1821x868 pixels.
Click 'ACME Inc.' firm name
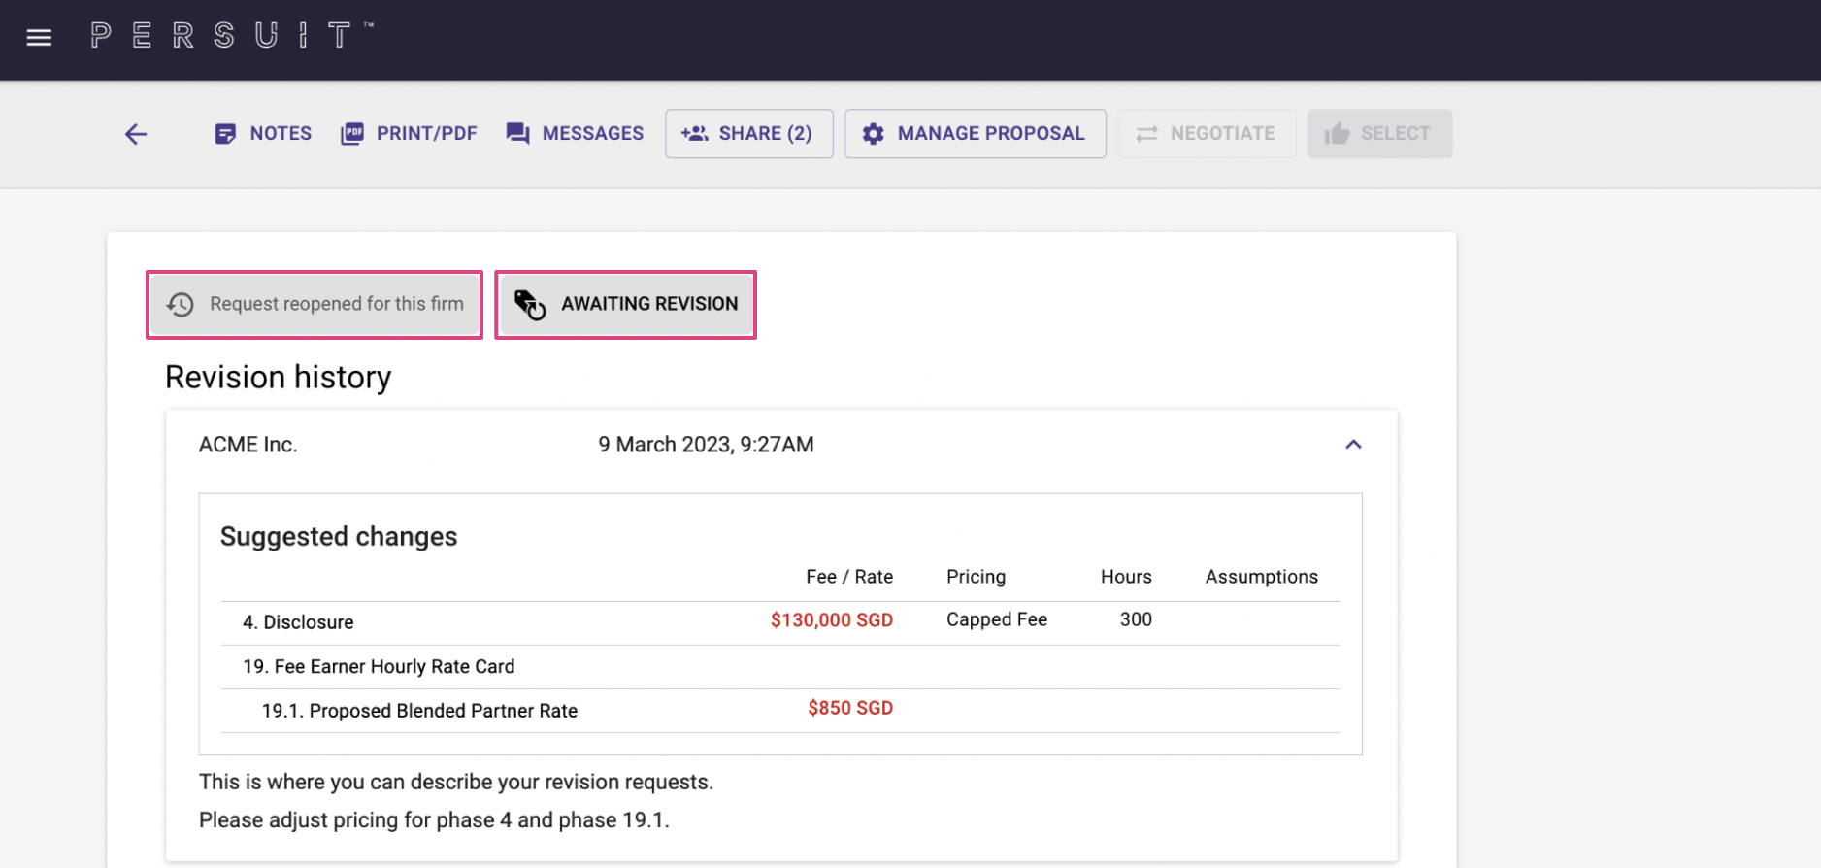pos(248,445)
